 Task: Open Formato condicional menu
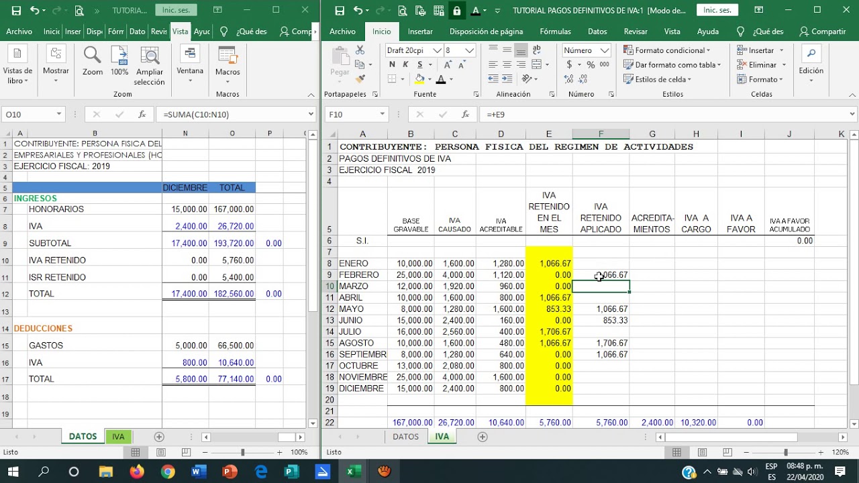[x=667, y=50]
